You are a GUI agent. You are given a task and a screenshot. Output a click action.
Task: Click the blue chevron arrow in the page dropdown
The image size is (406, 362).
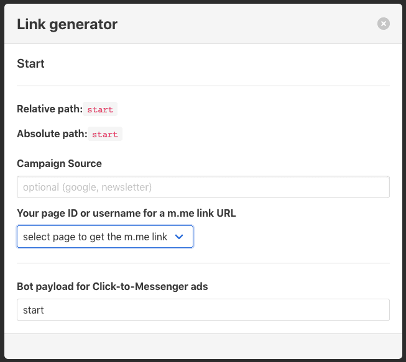(x=179, y=237)
